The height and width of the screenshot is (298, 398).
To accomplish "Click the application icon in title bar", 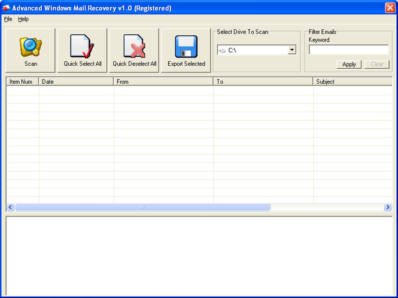I will [7, 8].
